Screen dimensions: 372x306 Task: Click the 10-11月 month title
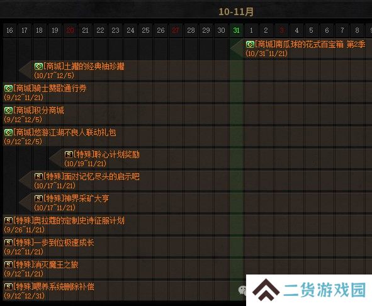(x=236, y=11)
